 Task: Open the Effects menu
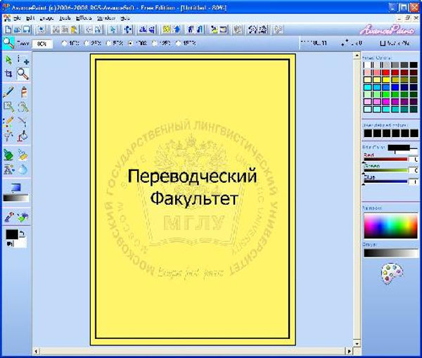click(x=84, y=18)
